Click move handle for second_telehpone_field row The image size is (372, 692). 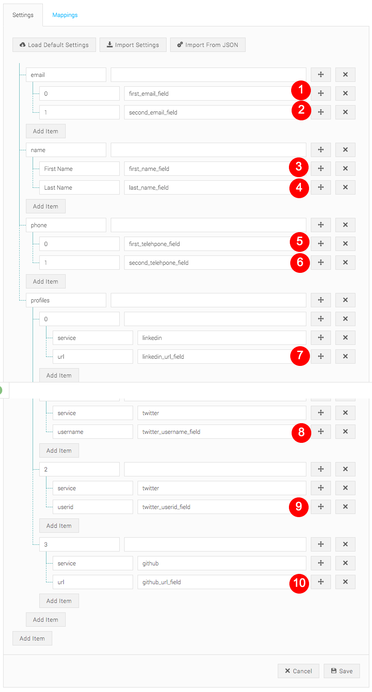pos(321,263)
